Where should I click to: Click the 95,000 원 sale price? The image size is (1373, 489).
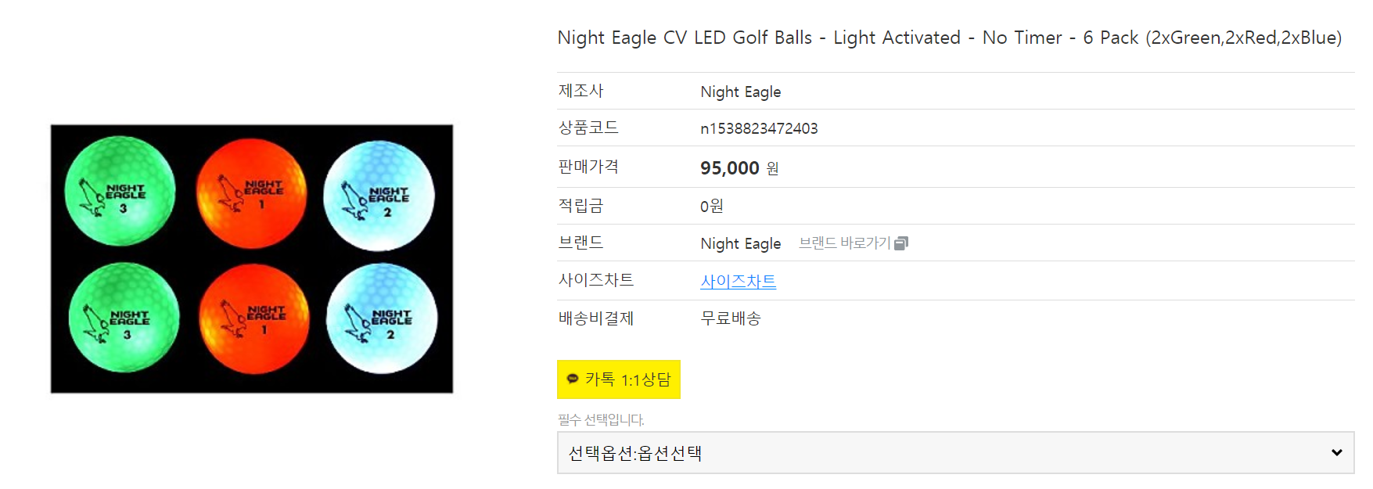[739, 168]
